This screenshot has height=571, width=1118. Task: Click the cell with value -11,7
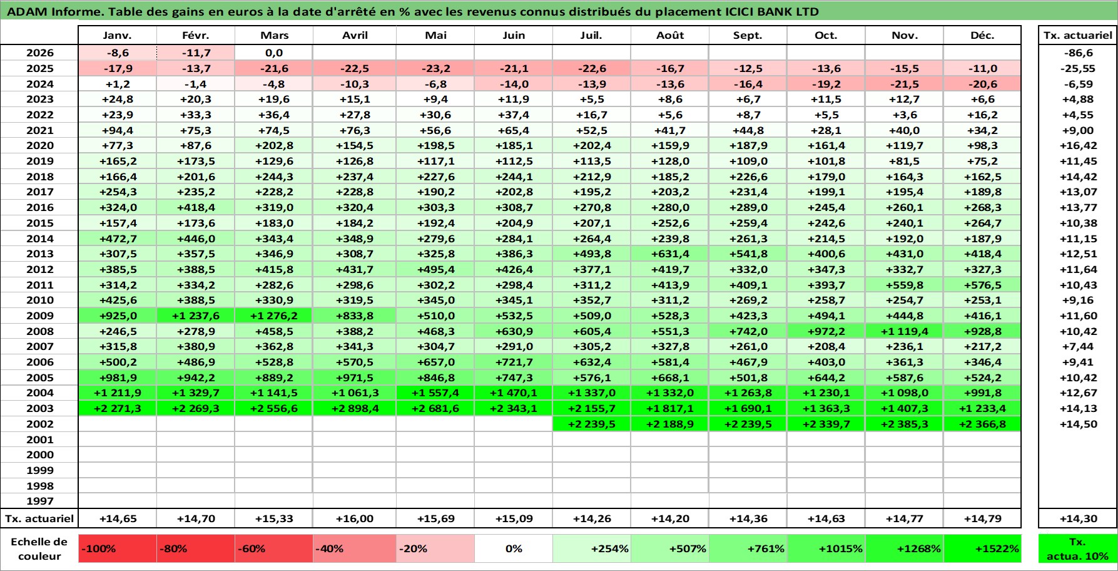196,53
